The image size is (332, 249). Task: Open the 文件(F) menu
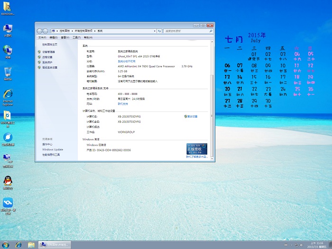tap(42, 37)
